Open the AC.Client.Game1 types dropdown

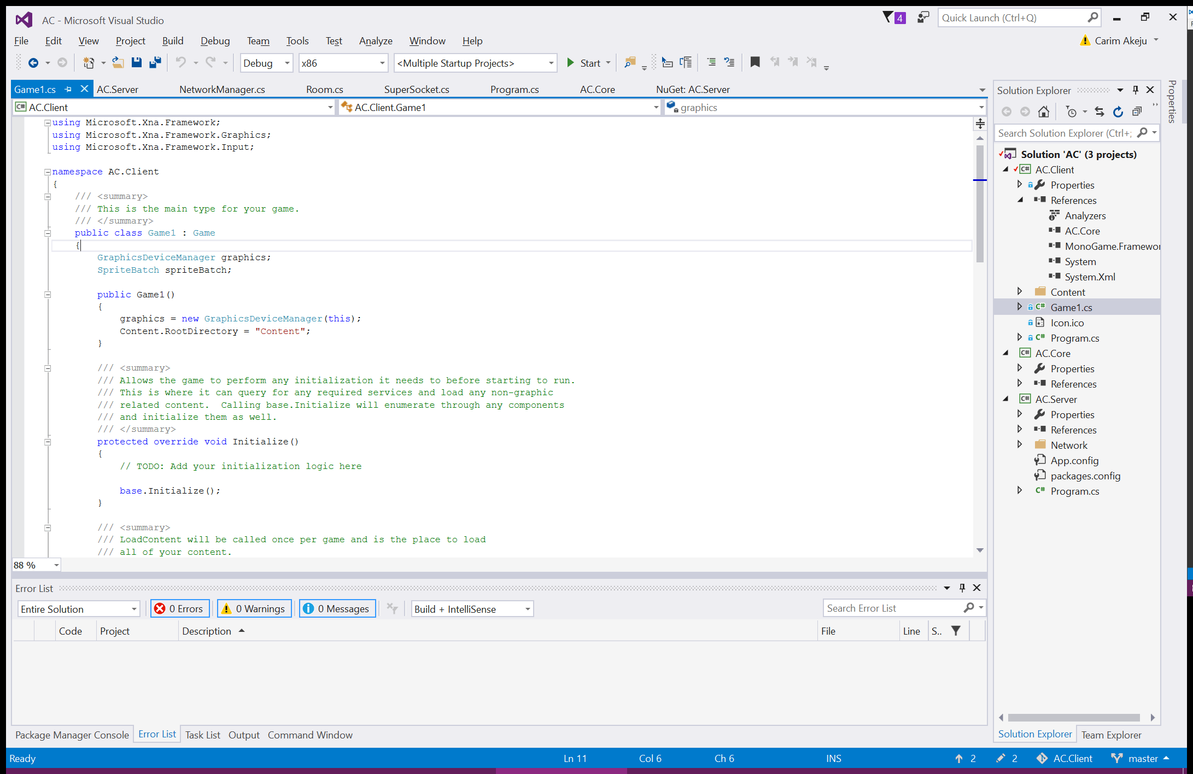(x=500, y=108)
